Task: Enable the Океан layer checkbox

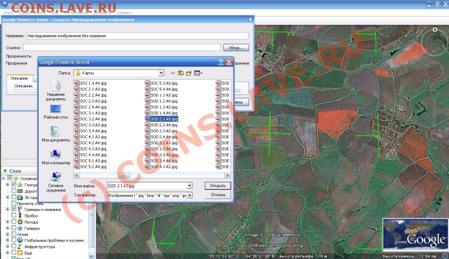Action: (14, 234)
